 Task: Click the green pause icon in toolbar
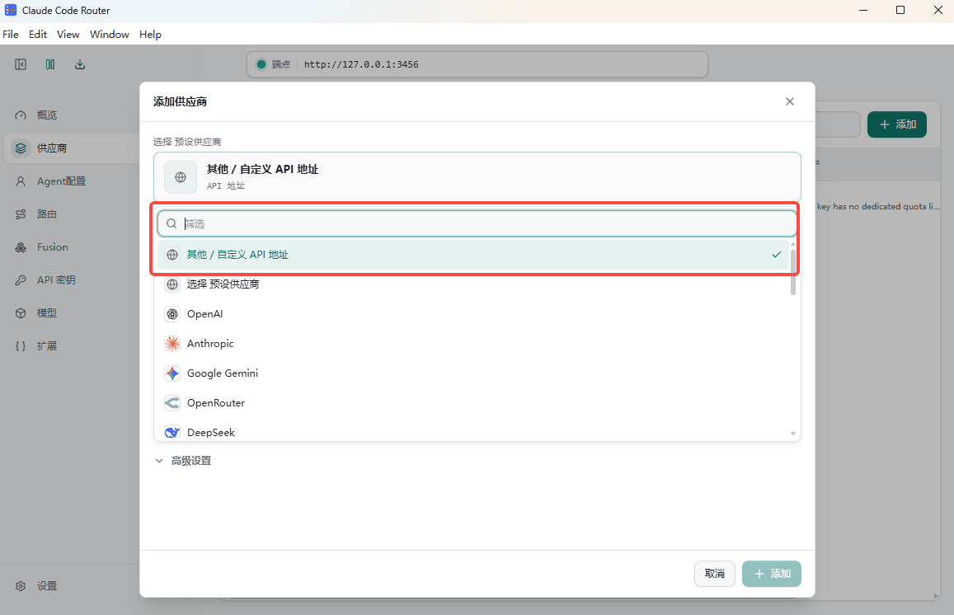point(50,64)
